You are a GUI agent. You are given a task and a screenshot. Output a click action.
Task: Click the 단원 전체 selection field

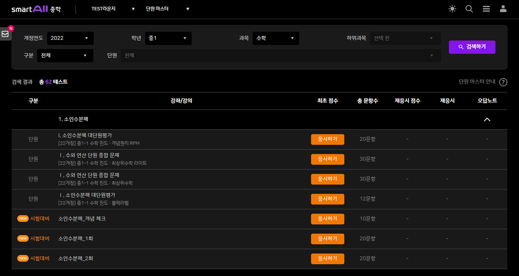click(x=280, y=56)
